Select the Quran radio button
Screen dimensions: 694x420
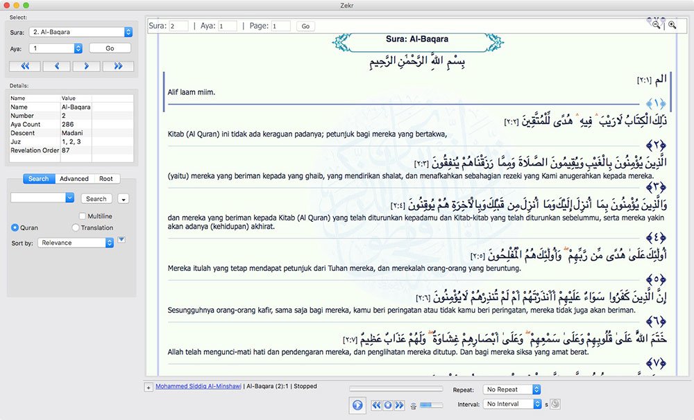pos(15,228)
